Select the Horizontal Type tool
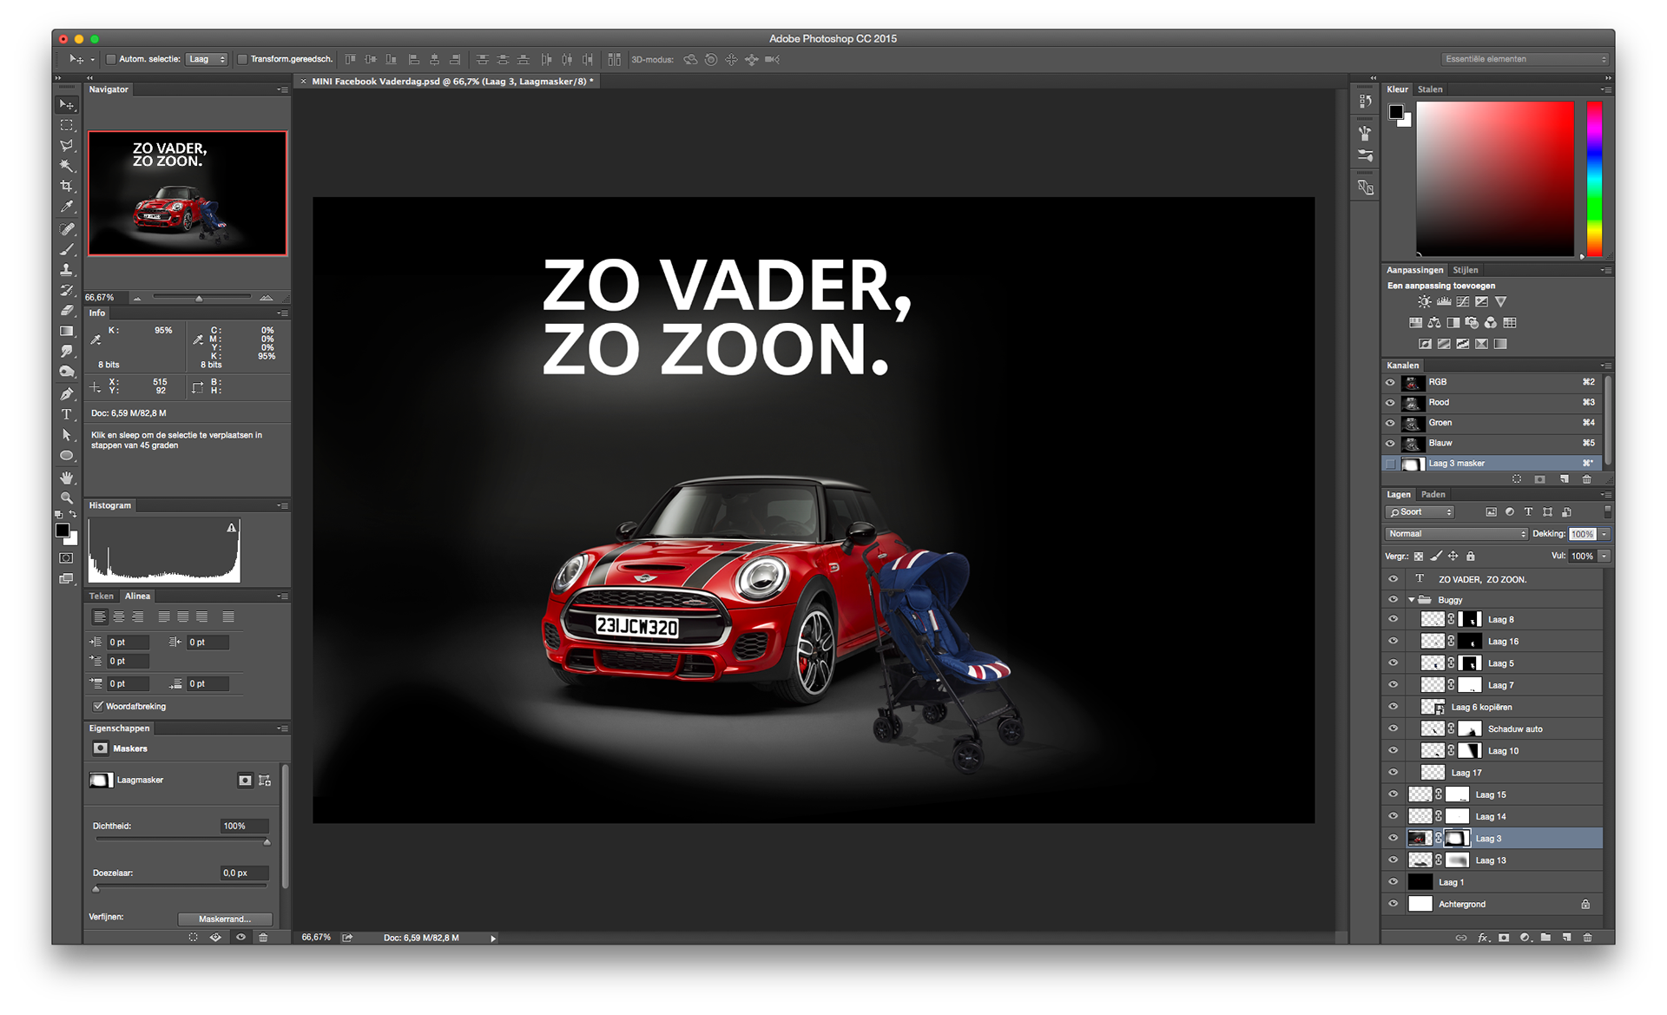1667x1015 pixels. point(67,414)
